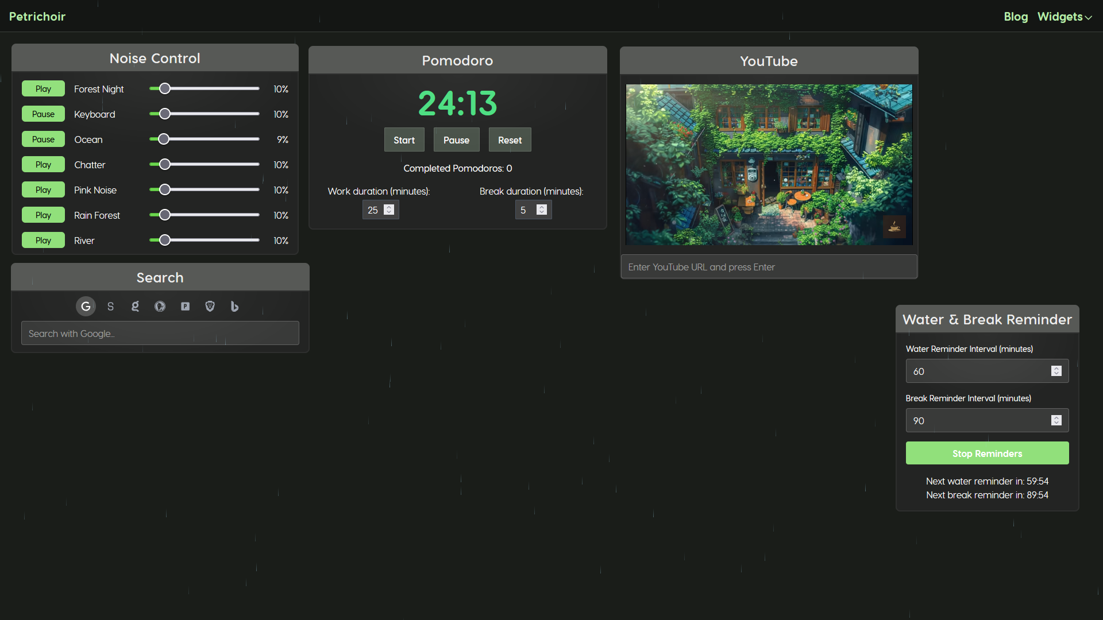Play the Rain Forest sound

[43, 215]
